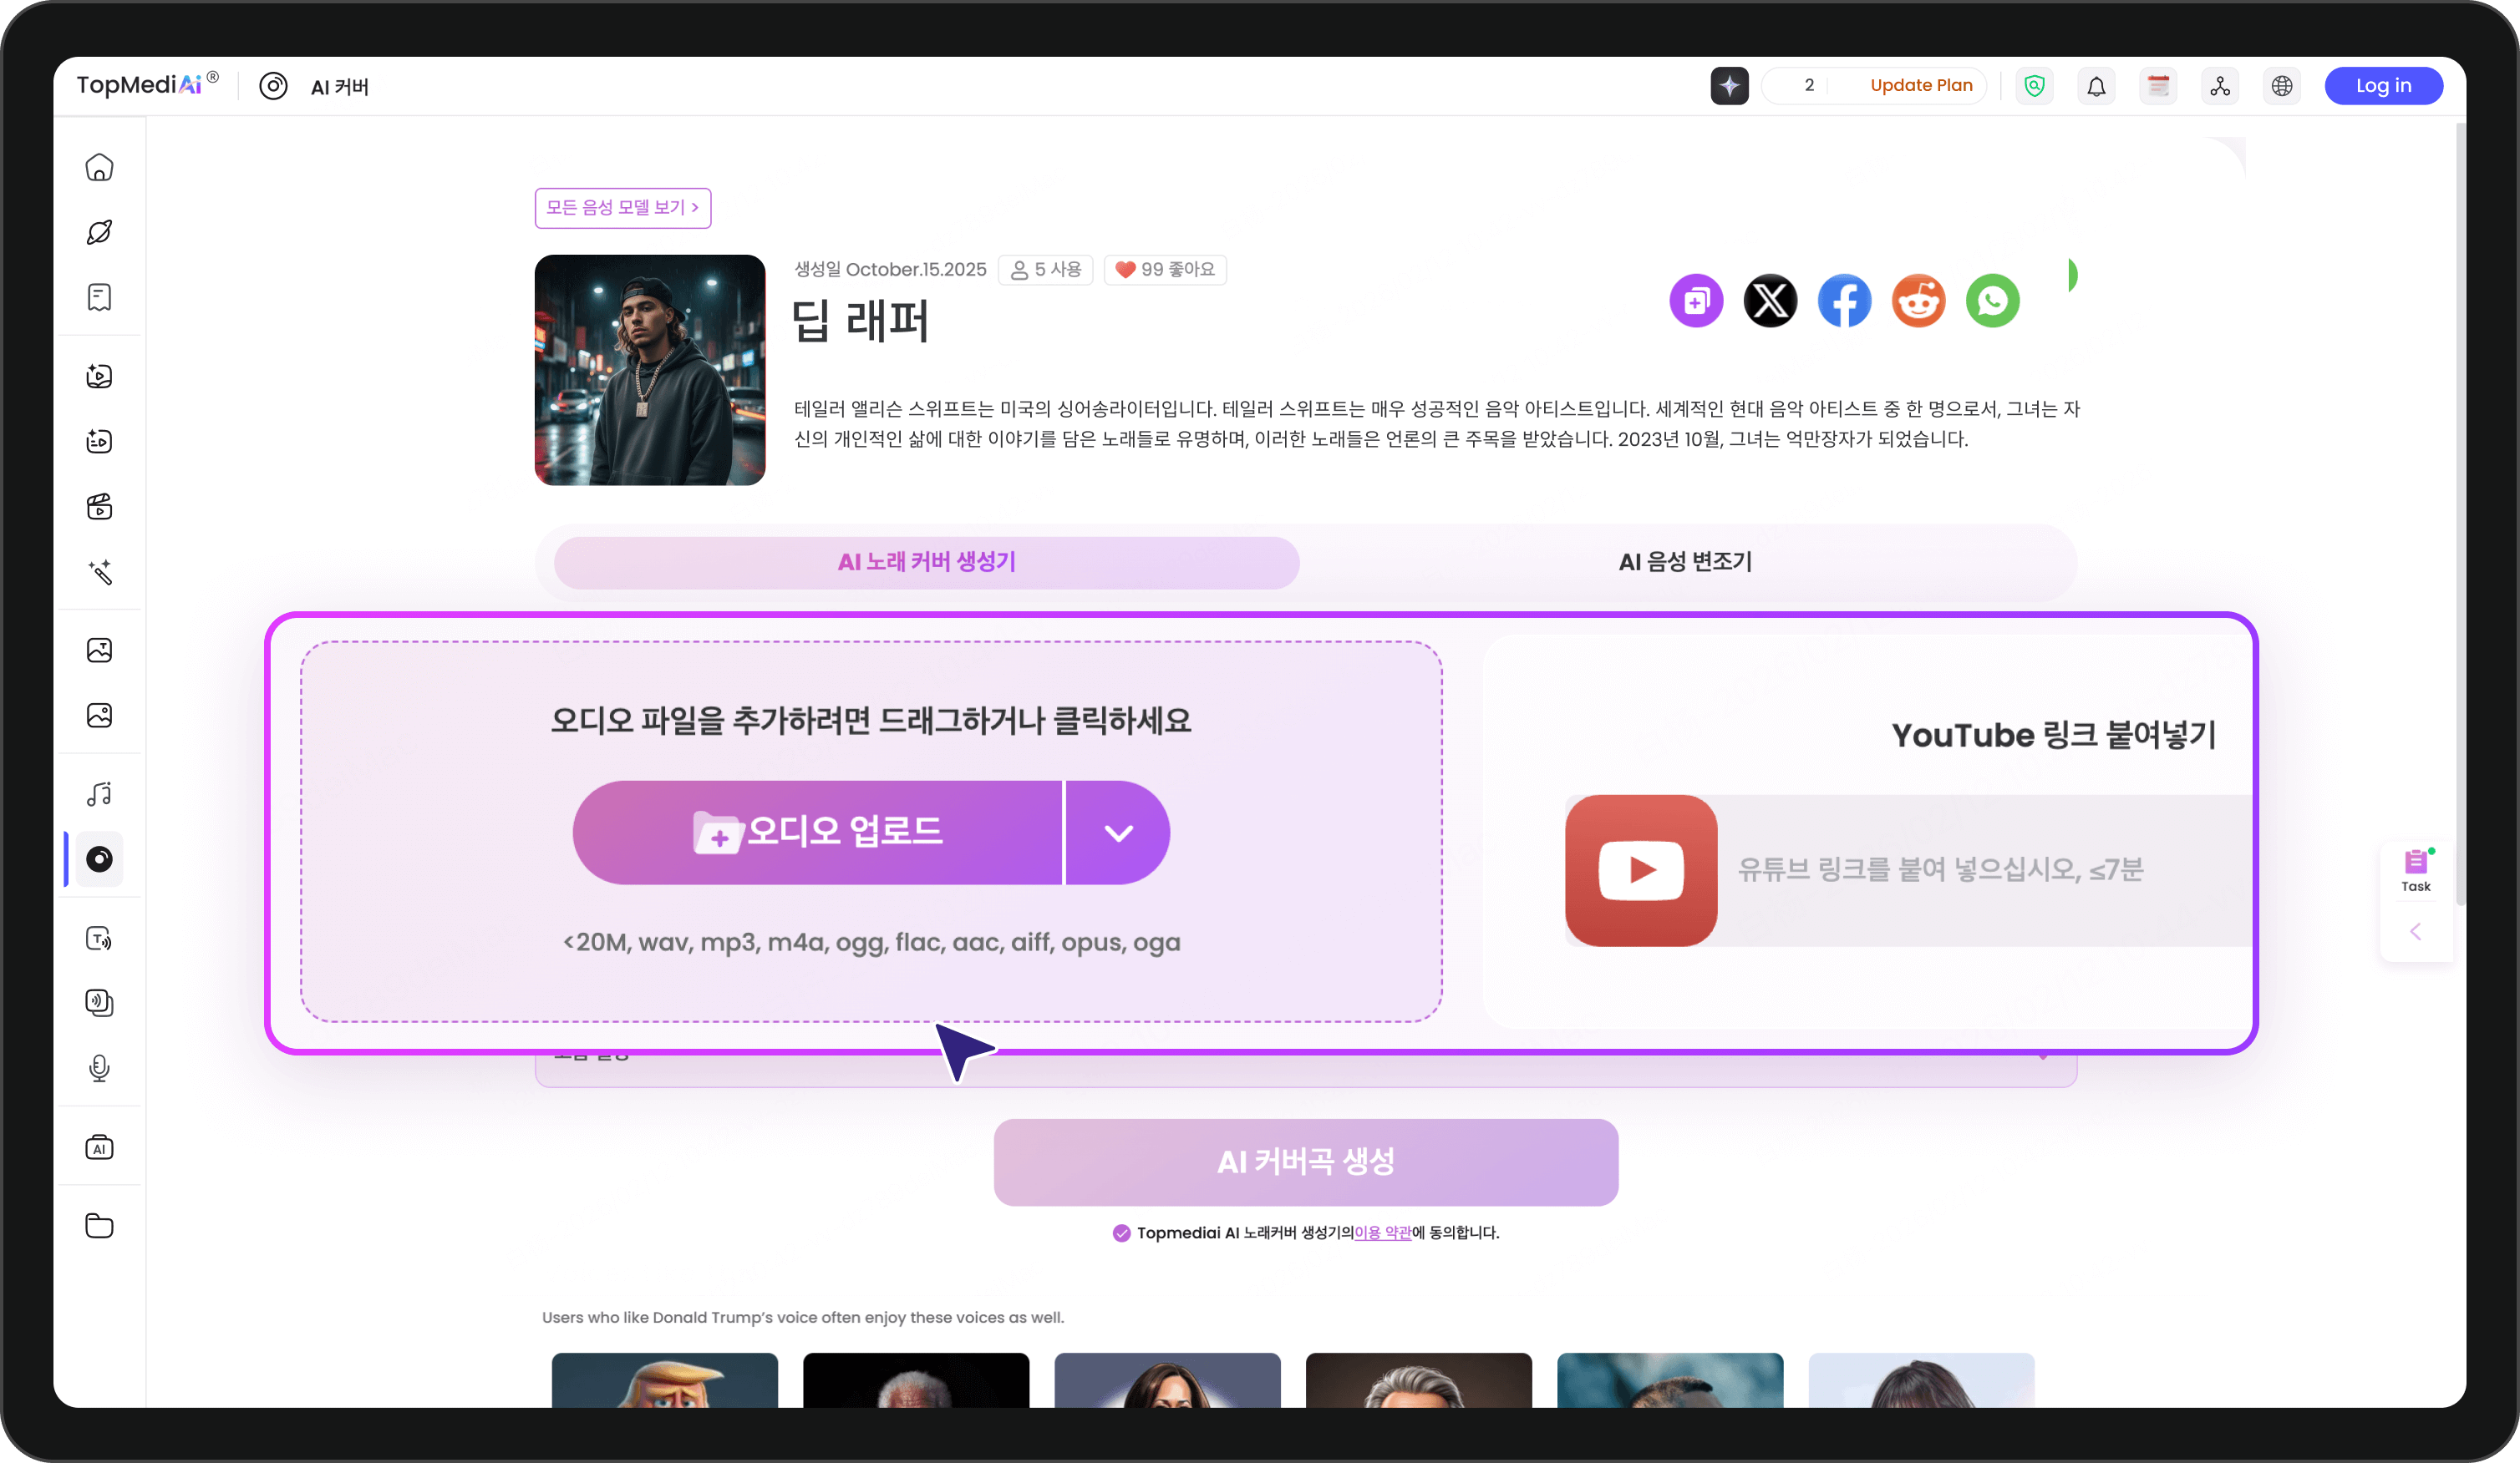Viewport: 2520px width, 1463px height.
Task: Select the Home icon in the sidebar
Action: [x=99, y=167]
